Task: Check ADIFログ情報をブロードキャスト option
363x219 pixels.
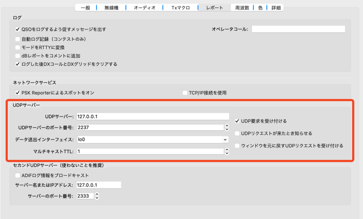Action: click(17, 175)
